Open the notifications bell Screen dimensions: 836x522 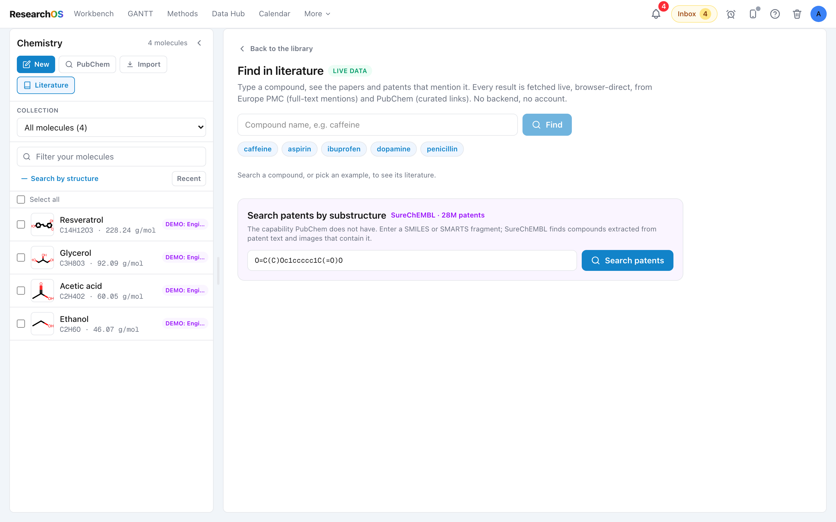656,14
